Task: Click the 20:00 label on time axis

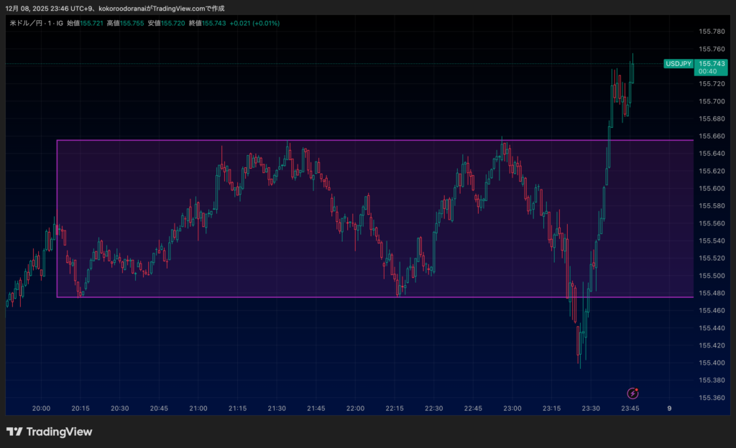Action: (x=42, y=409)
